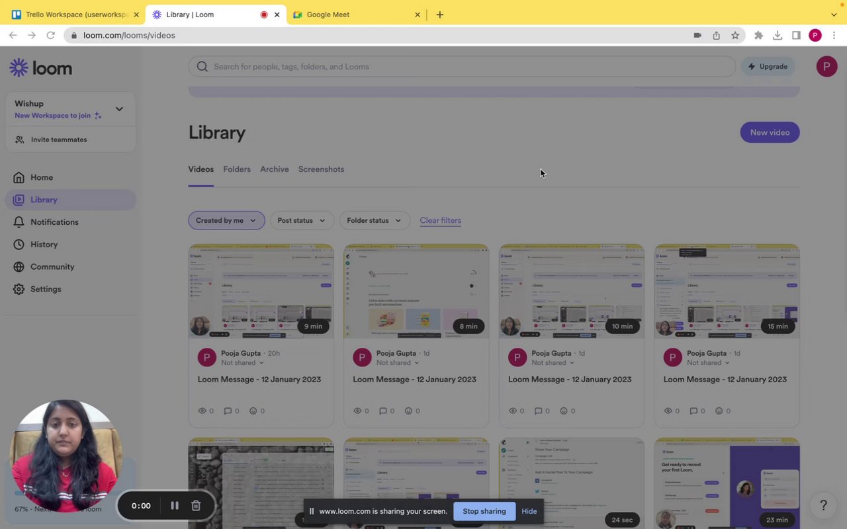Click the browser address bar URL
Screen dimensions: 847x529
point(129,35)
